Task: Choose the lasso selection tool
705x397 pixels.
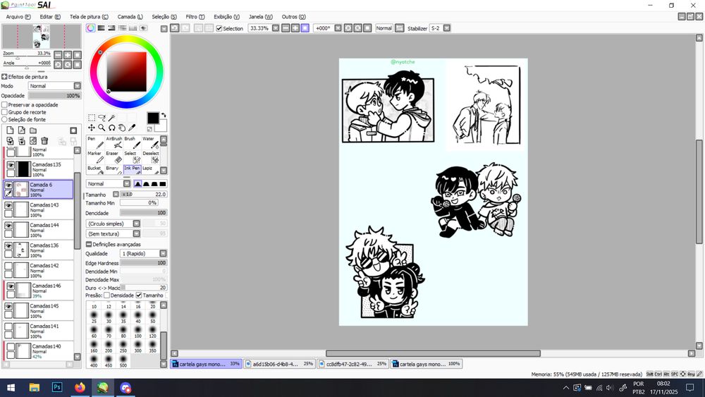Action: (x=102, y=118)
